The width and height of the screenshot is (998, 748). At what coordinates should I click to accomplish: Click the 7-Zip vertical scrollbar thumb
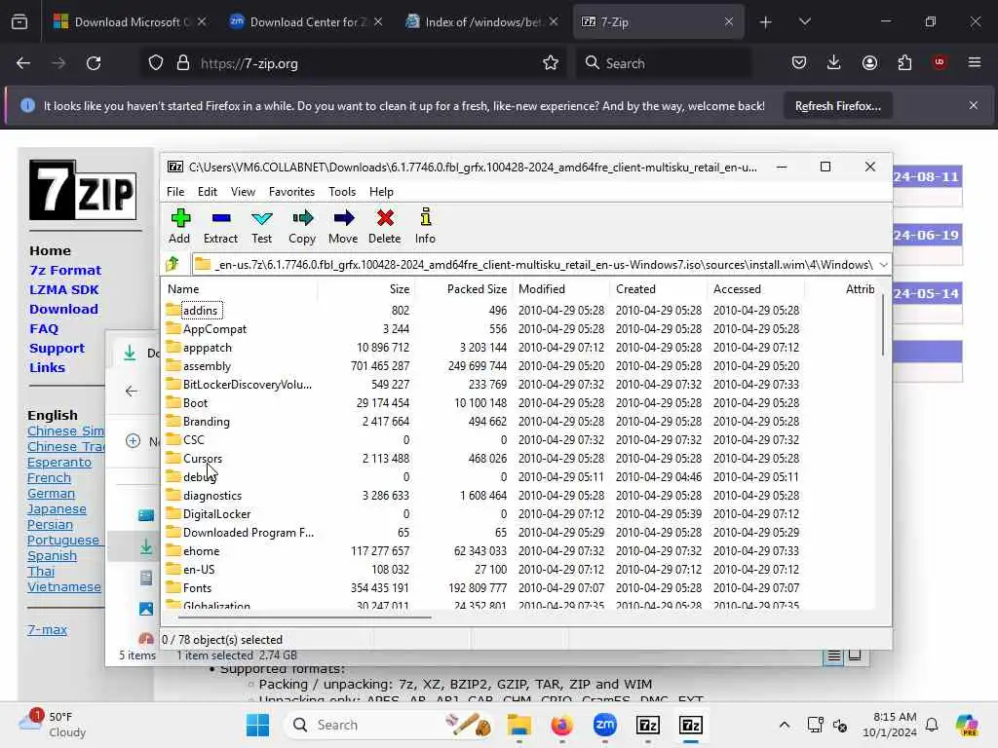[x=883, y=325]
